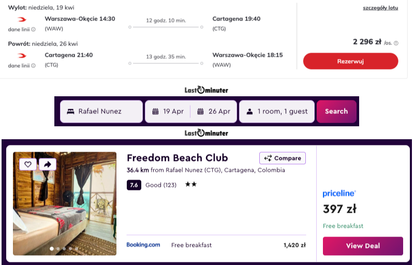Click info icon next to return 'dane linii'

click(x=34, y=66)
